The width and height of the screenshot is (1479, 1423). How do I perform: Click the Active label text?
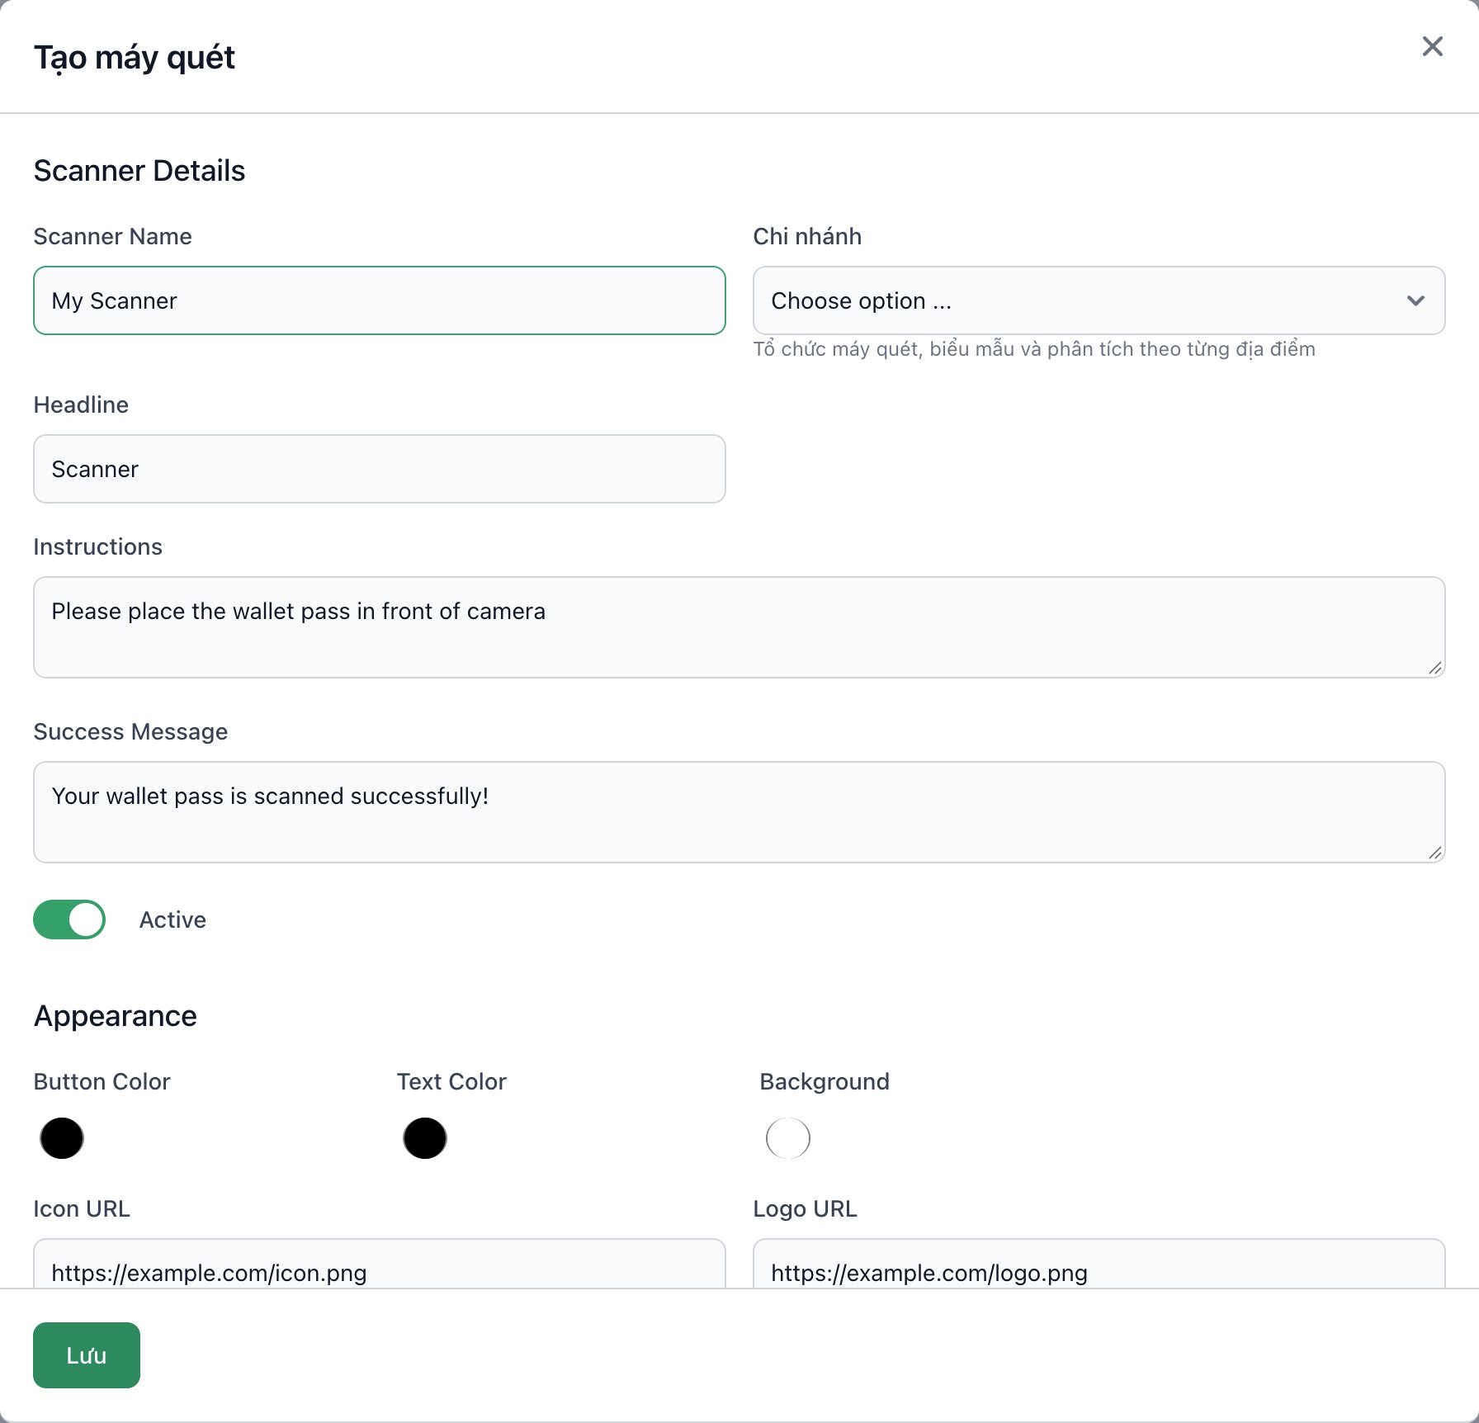(x=172, y=920)
